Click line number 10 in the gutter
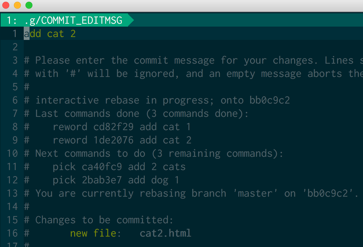363x247 pixels. click(12, 154)
